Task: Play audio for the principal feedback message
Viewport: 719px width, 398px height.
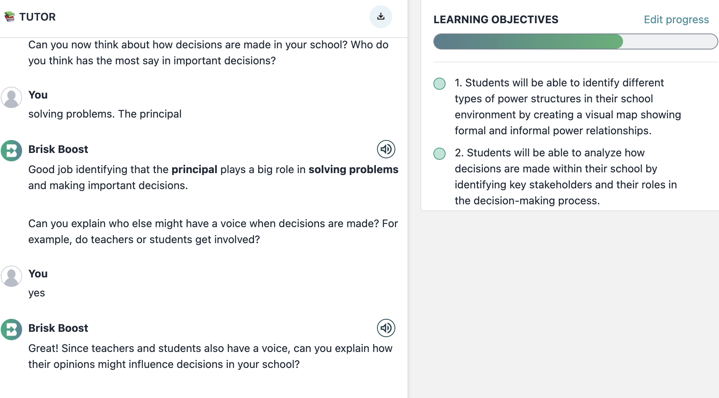Action: [386, 149]
